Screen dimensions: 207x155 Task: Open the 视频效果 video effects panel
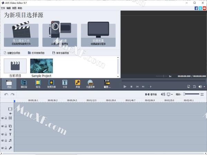pos(51,83)
